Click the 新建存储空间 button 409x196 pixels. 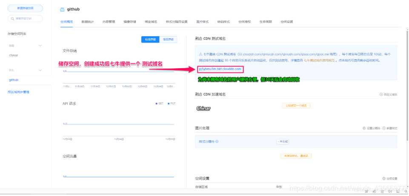click(25, 8)
